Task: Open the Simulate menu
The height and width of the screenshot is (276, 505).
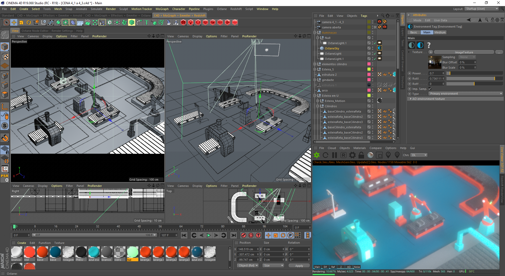Action: pyautogui.click(x=97, y=9)
